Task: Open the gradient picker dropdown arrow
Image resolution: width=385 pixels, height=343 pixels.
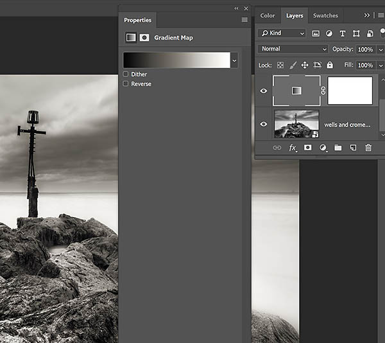Action: pos(234,60)
